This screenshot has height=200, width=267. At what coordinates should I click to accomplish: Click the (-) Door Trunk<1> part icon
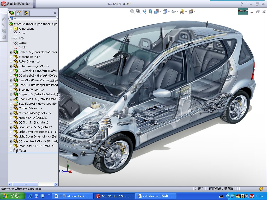pos(16,141)
